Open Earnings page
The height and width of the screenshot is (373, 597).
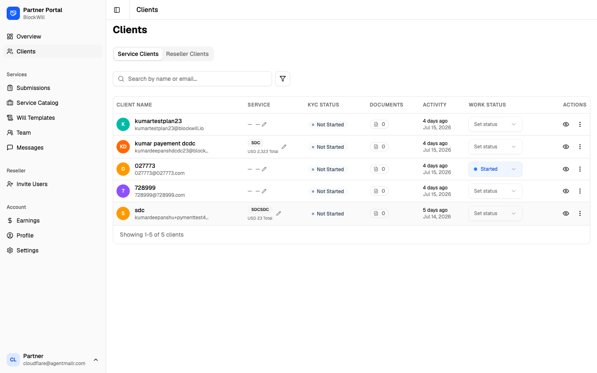pyautogui.click(x=53, y=220)
